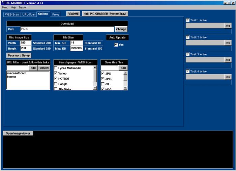236x171 pixels.
Task: Click the Standard 200 width label
Action: pos(42,43)
